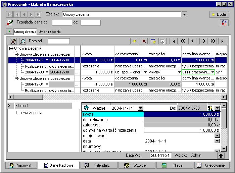Screen dimensions: 235x173
Task: Open dropdown on 2004-11-11 date cell
Action: [x=47, y=60]
